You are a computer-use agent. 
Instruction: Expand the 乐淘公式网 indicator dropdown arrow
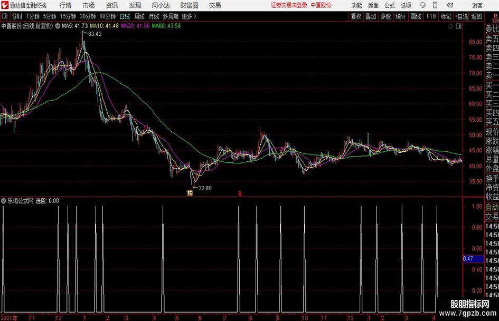pos(4,201)
